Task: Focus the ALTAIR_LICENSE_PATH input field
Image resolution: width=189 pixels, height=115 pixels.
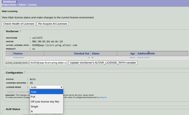Action: pyautogui.click(x=49, y=63)
